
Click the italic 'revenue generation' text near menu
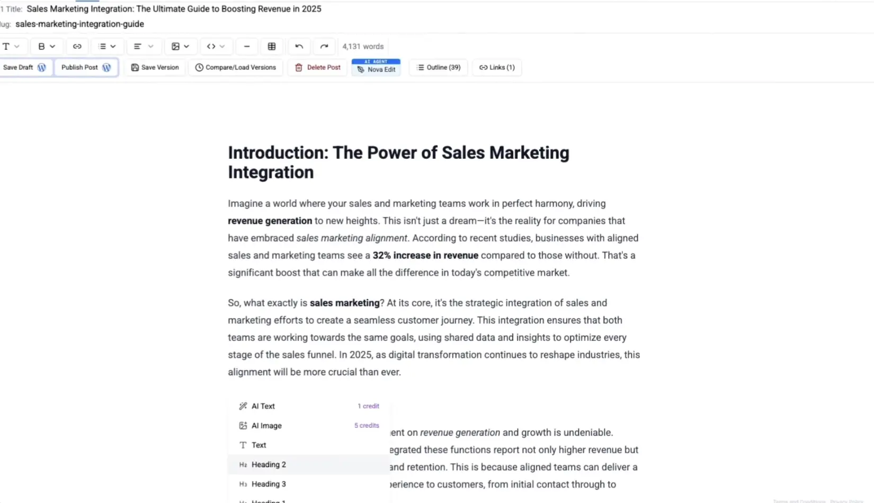click(x=460, y=433)
